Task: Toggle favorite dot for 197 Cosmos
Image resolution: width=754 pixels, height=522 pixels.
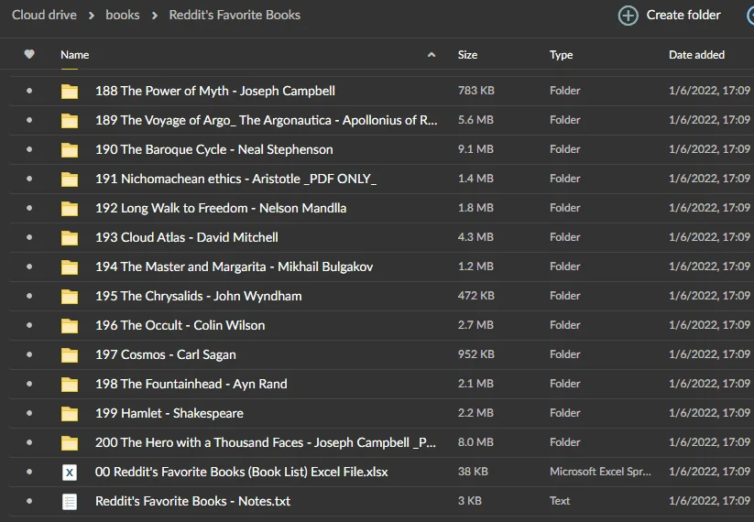Action: tap(29, 354)
